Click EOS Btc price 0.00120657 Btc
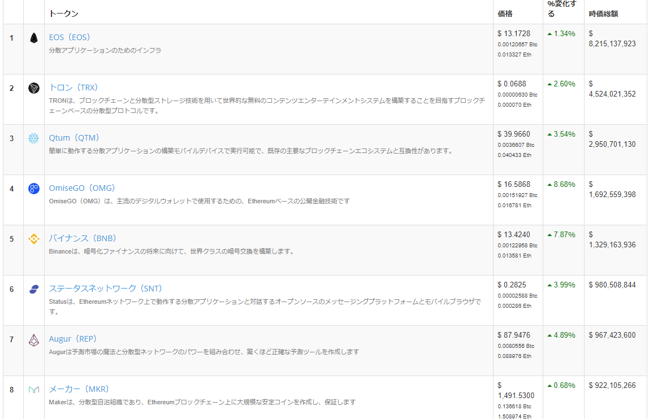 click(517, 44)
